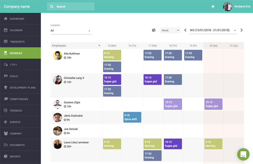Image resolution: width=253 pixels, height=164 pixels.
Task: Select Alta Kuhlman's Friday 17-20 Evening shift
Action: (193, 55)
